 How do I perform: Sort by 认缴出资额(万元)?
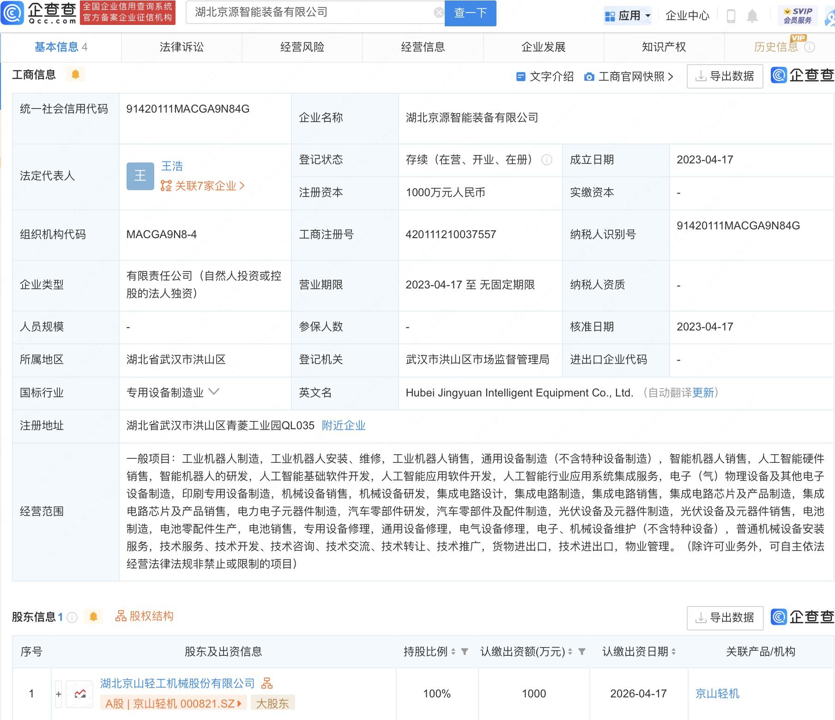[570, 652]
